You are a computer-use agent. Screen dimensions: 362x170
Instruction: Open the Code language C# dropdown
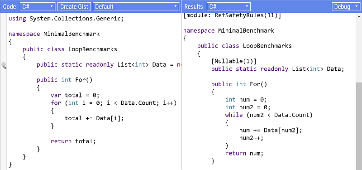[x=38, y=6]
